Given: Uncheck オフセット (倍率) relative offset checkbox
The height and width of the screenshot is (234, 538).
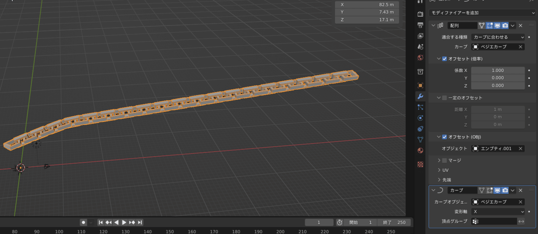Looking at the screenshot, I should [x=445, y=58].
